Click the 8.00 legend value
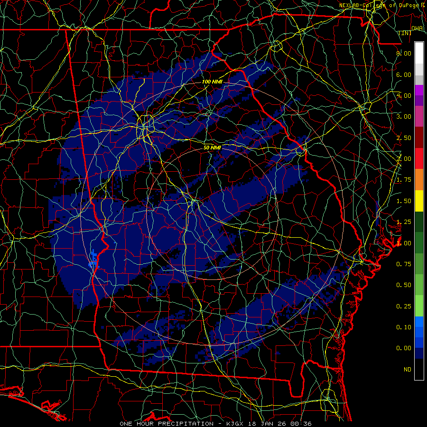This screenshot has width=427, height=427. pos(404,53)
